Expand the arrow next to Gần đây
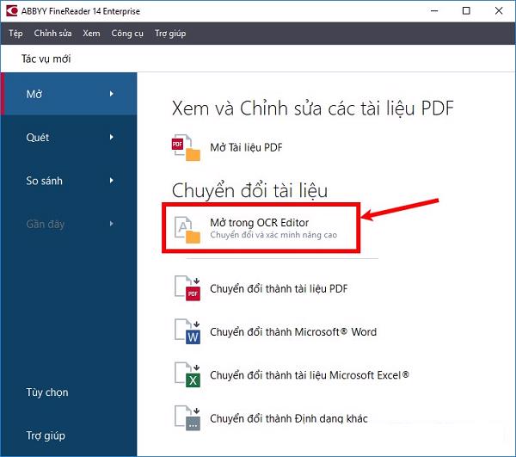Image resolution: width=516 pixels, height=457 pixels. pos(112,224)
